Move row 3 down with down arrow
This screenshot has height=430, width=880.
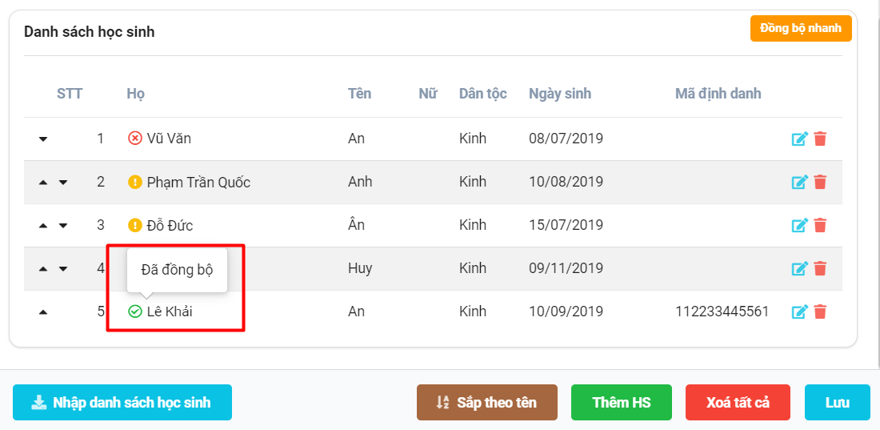63,226
